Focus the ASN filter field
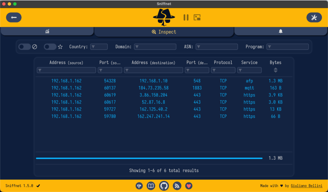Image resolution: width=328 pixels, height=192 pixels. coord(217,47)
